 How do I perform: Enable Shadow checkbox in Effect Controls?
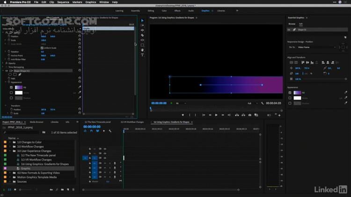pyautogui.click(x=11, y=98)
